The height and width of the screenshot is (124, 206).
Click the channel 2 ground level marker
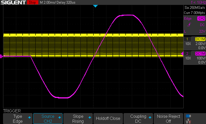tap(1, 56)
